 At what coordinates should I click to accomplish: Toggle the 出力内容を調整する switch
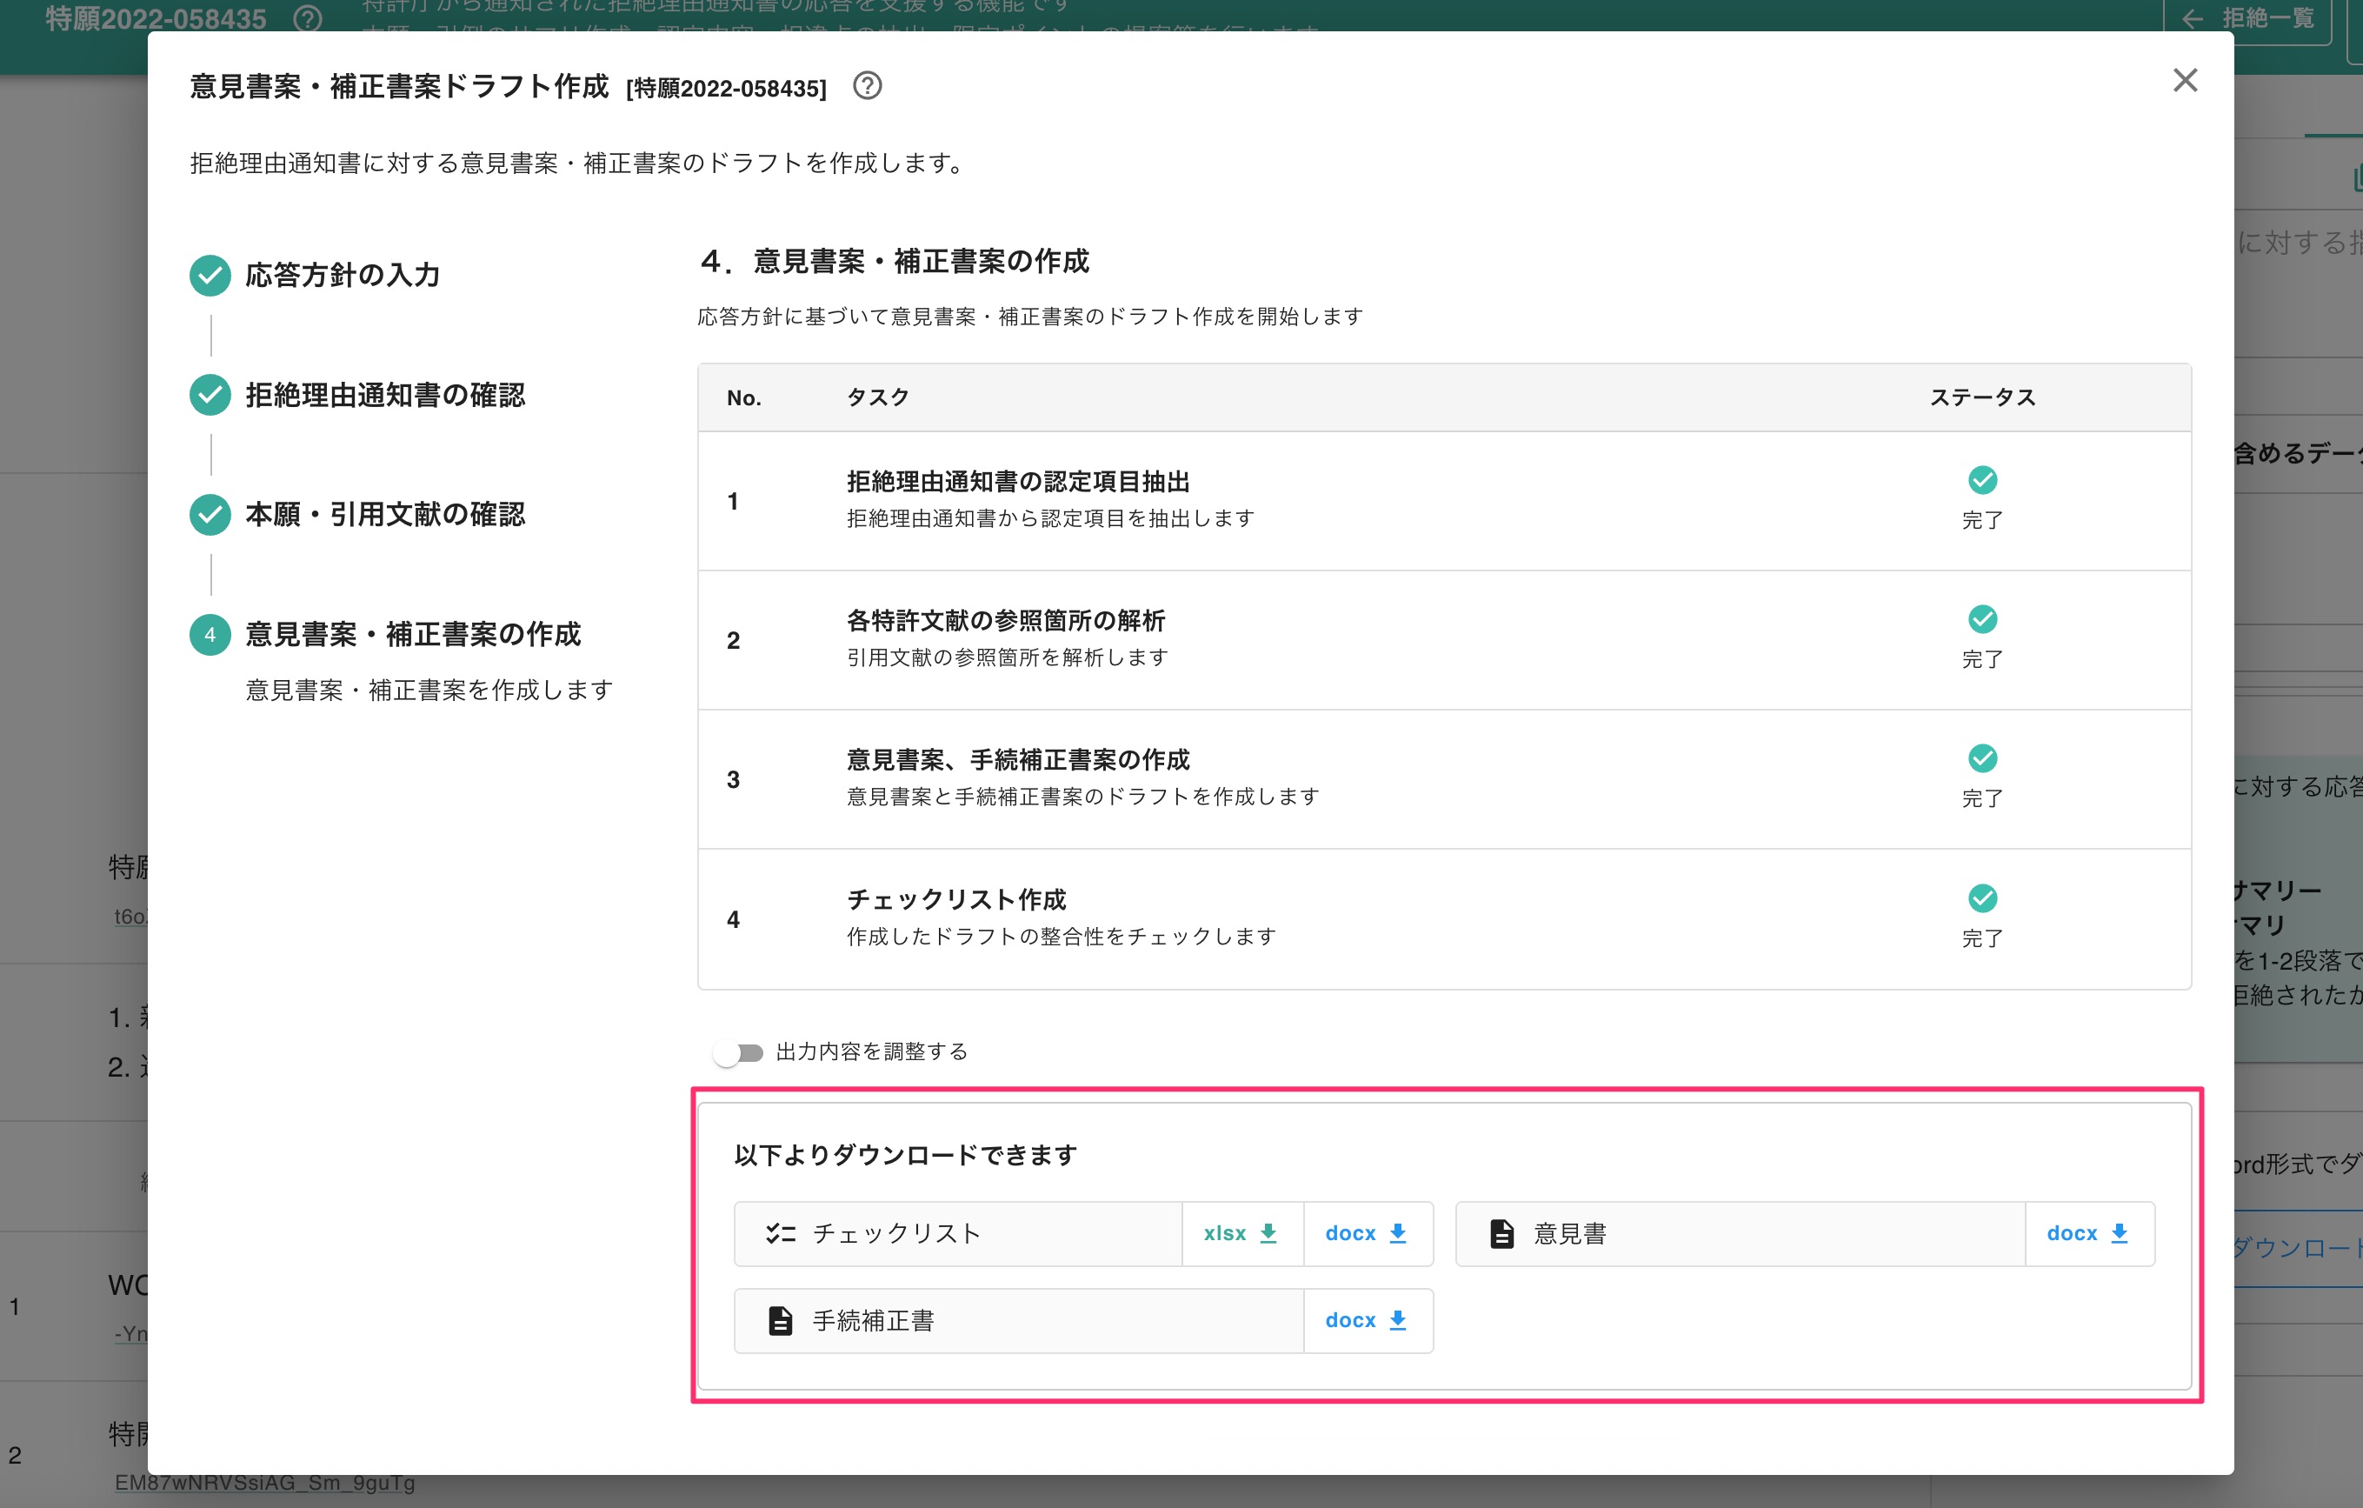tap(739, 1052)
